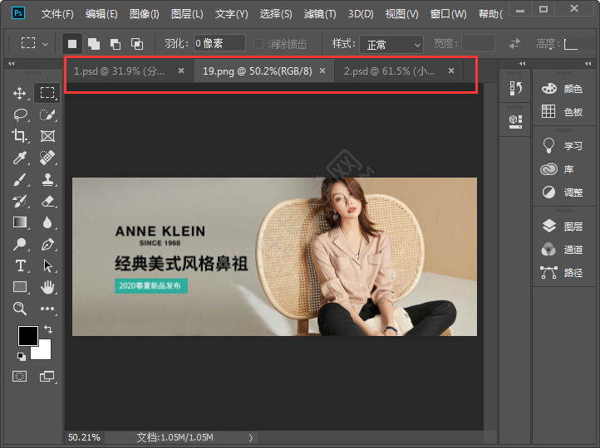600x448 pixels.
Task: Select the Blur tool
Action: 47,222
